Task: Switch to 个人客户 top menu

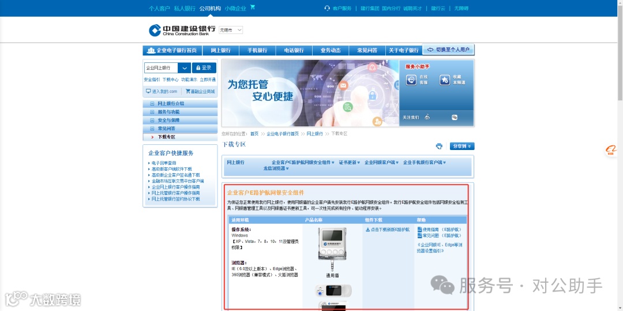Action: pyautogui.click(x=159, y=8)
